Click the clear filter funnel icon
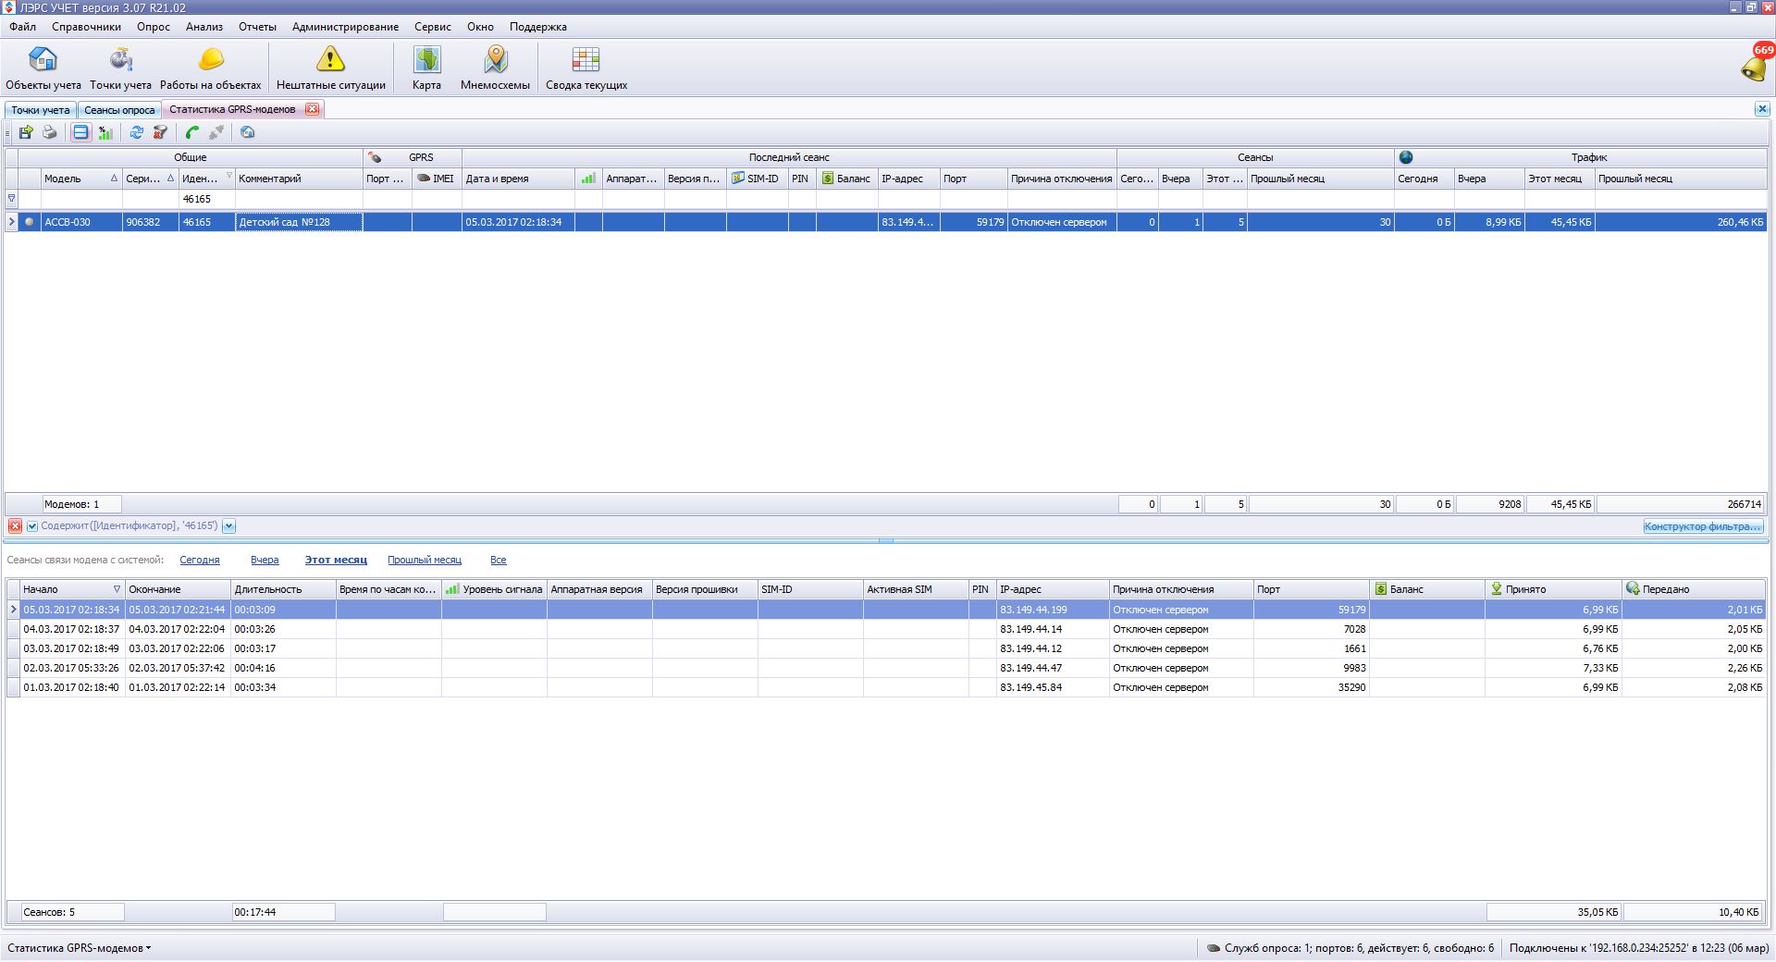The width and height of the screenshot is (1776, 962). (160, 132)
